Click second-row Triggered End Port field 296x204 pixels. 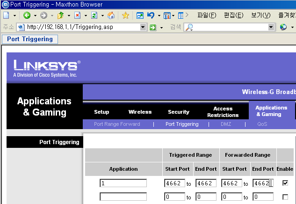pyautogui.click(x=206, y=197)
